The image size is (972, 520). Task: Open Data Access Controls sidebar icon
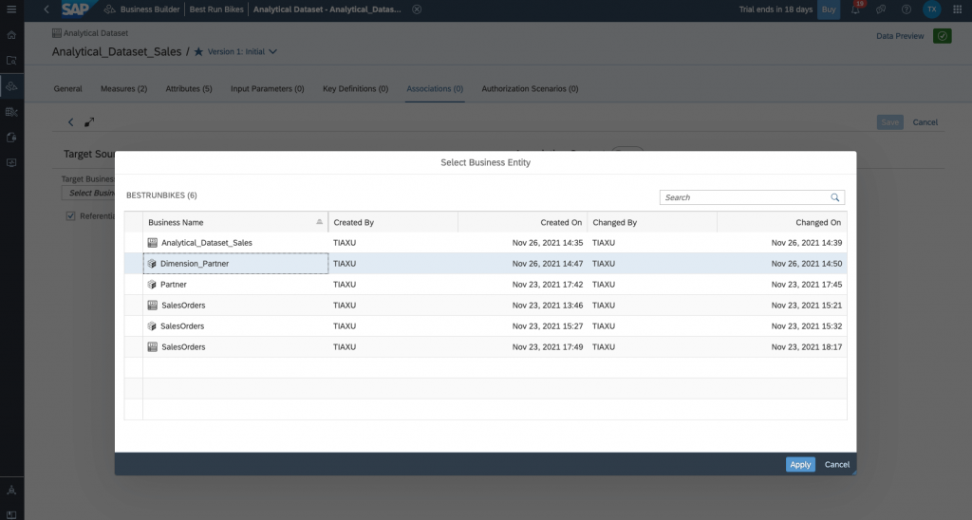(x=11, y=138)
